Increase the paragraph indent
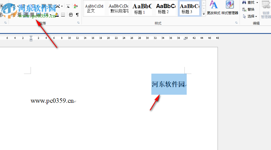Viewport: 271px width, 150px height. [50, 6]
